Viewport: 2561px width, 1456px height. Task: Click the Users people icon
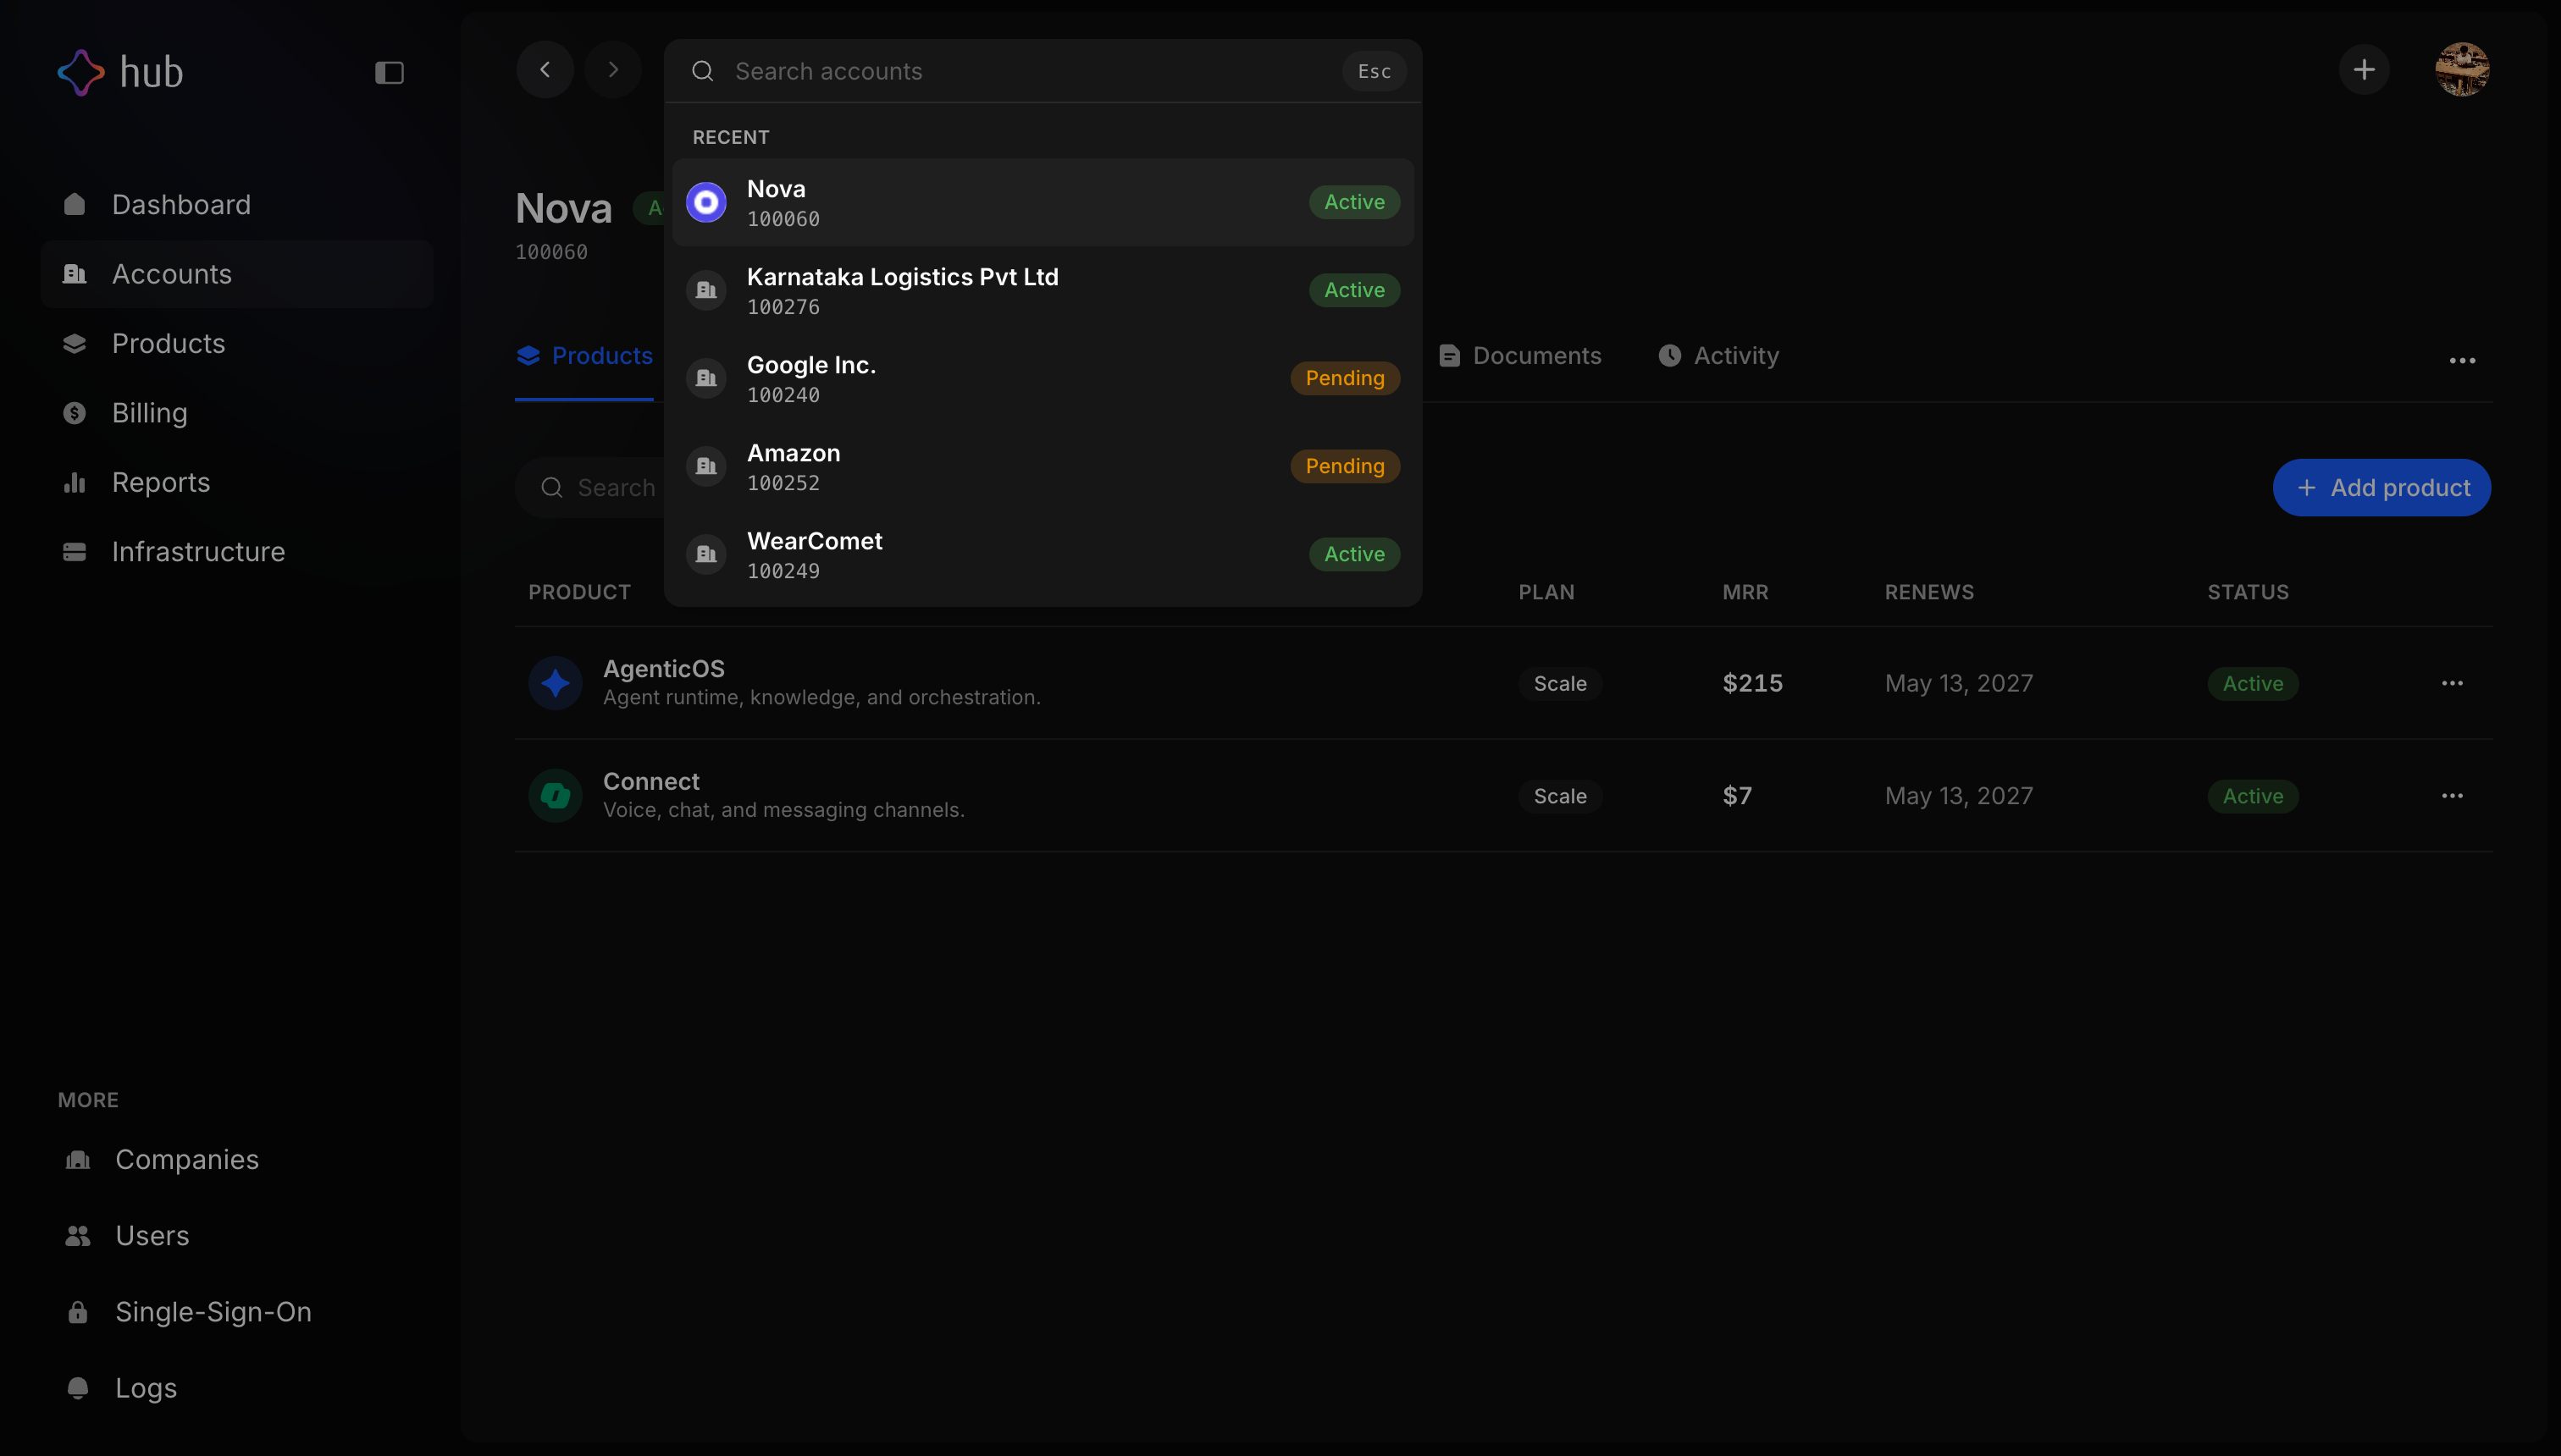coord(78,1236)
